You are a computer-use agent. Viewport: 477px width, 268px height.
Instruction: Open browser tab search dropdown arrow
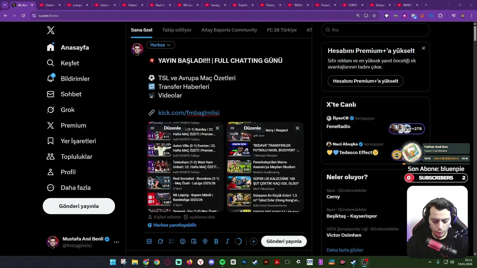5,5
